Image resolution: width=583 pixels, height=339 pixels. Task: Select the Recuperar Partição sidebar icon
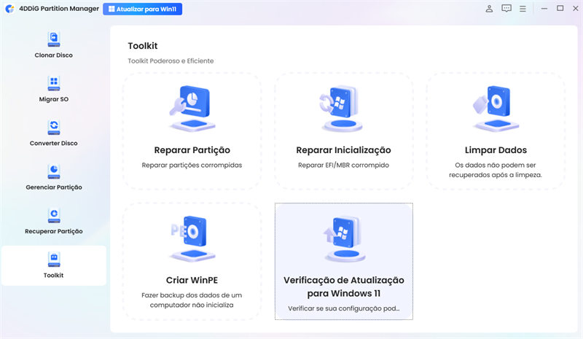click(53, 215)
